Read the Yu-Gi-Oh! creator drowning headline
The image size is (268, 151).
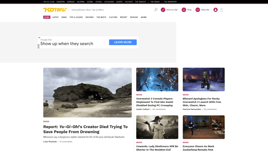tap(86, 129)
